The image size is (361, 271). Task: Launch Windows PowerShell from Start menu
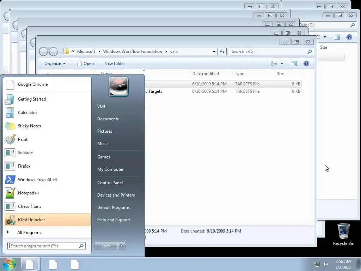click(x=47, y=180)
